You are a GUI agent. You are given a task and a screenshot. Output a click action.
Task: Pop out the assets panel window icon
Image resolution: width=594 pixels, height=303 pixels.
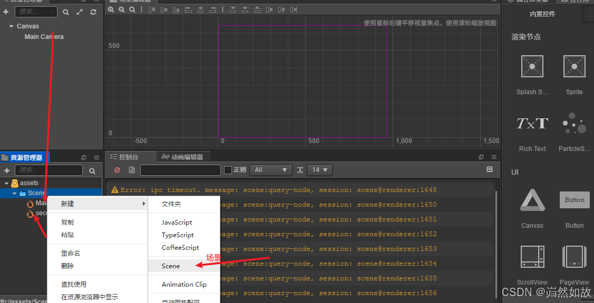click(84, 157)
